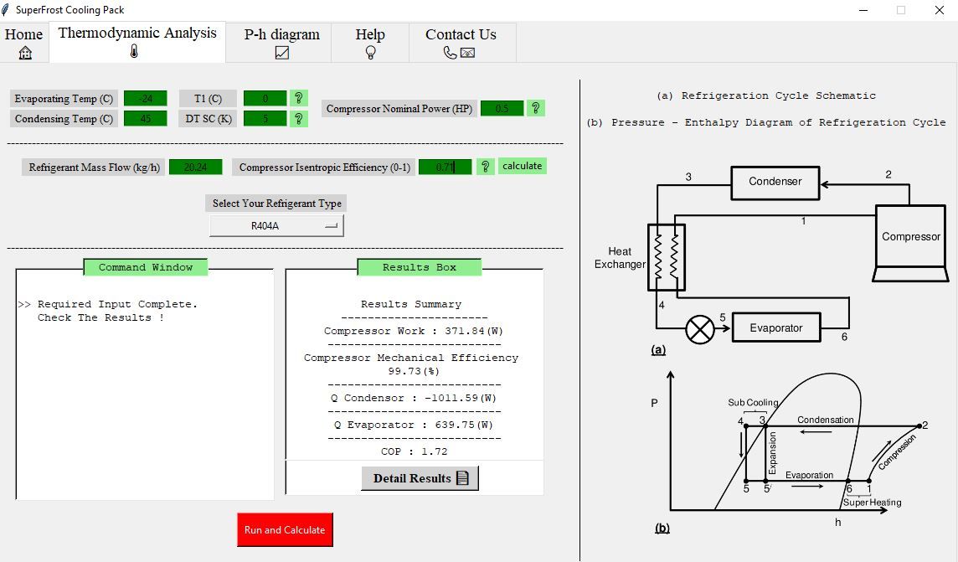Viewport: 958px width, 562px height.
Task: Open the Contact Us tab
Action: pyautogui.click(x=461, y=34)
